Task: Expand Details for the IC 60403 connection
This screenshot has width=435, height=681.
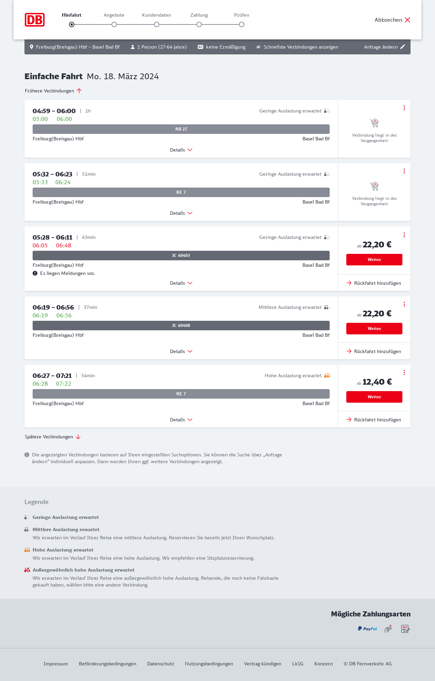Action: coord(181,283)
